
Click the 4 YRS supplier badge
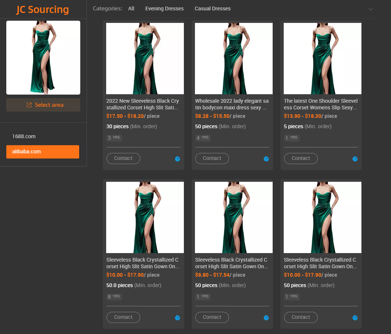[203, 138]
